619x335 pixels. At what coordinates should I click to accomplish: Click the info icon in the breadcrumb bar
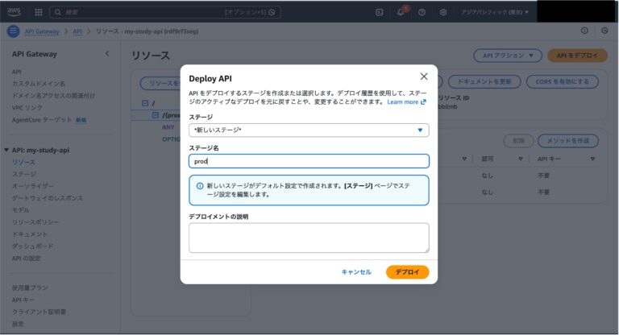point(584,31)
